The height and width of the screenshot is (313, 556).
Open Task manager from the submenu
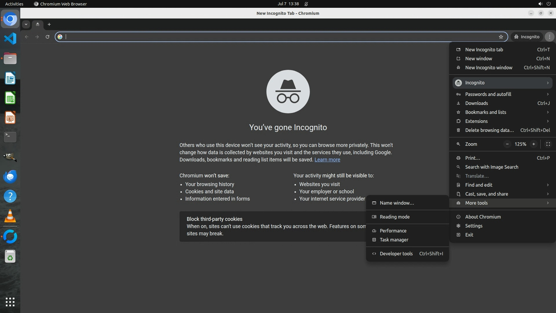(x=394, y=240)
